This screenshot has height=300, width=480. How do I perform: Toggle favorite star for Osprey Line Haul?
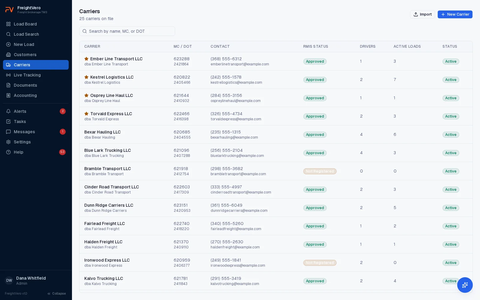tap(86, 95)
